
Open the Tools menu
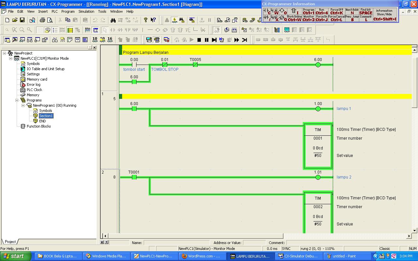102,11
